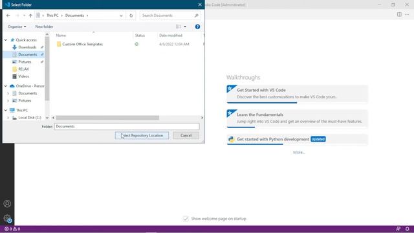The image size is (414, 233).
Task: Collapse the OneDrive tree node
Action: click(x=6, y=86)
